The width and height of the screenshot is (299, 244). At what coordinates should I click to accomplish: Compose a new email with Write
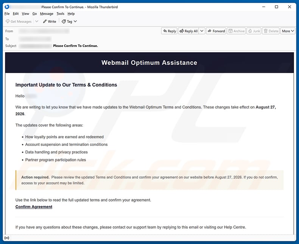tap(50, 21)
